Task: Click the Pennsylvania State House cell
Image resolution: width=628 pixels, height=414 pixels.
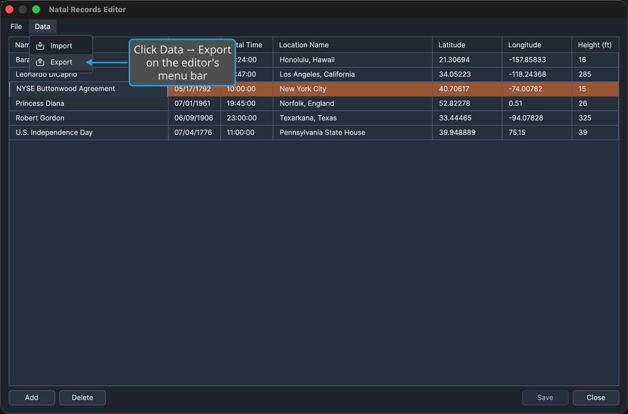Action: 352,133
